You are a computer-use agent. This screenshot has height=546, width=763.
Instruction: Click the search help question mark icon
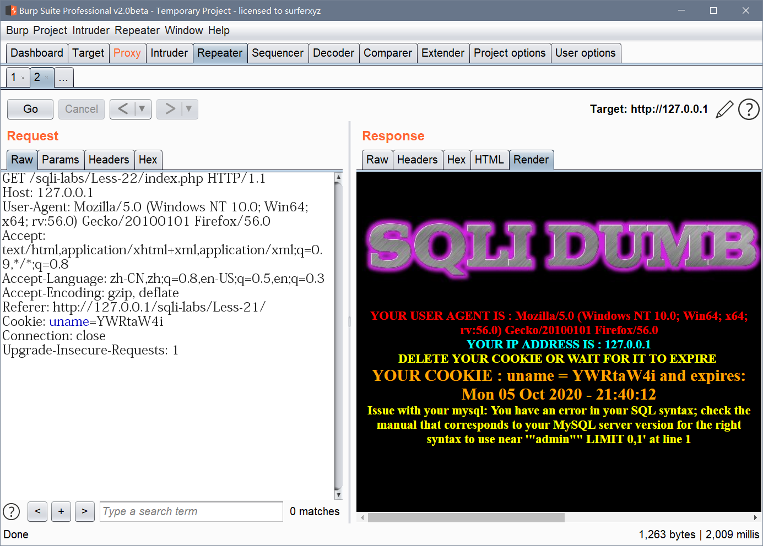pos(11,511)
